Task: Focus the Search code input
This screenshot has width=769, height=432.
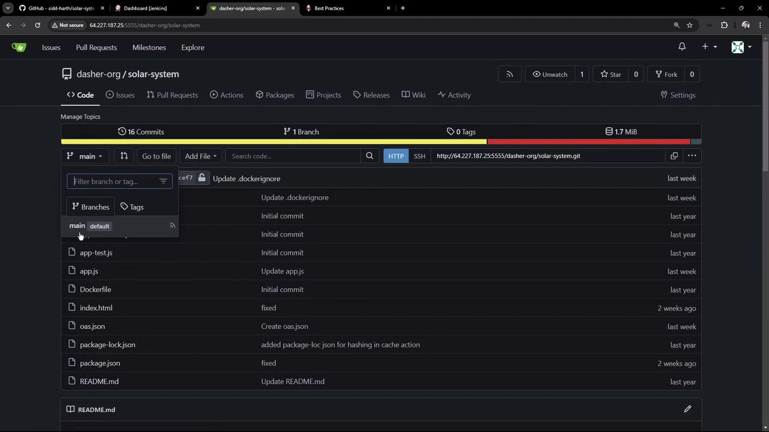Action: (x=293, y=156)
